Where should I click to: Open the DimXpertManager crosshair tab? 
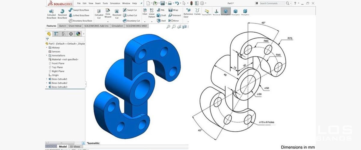(x=71, y=34)
